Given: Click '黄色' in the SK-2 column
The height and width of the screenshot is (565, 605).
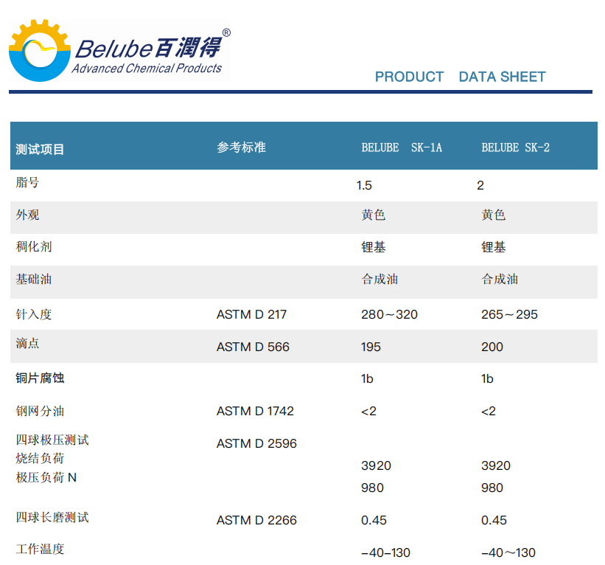Looking at the screenshot, I should [493, 215].
